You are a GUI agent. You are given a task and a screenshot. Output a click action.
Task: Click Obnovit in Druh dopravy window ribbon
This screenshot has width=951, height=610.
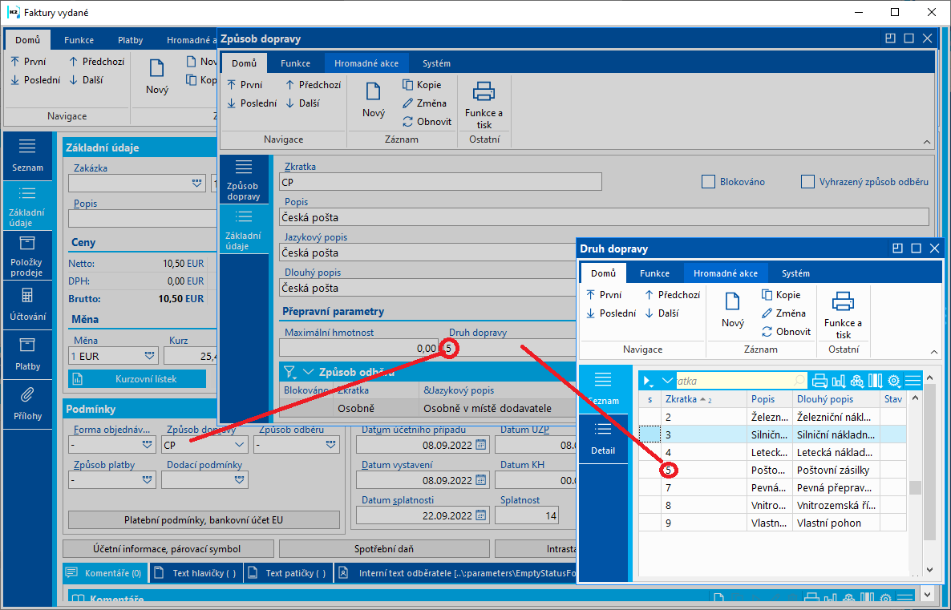(x=786, y=332)
